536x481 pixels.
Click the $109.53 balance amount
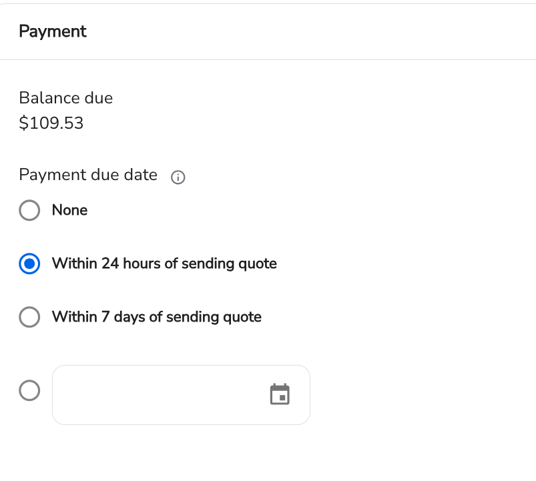point(51,123)
